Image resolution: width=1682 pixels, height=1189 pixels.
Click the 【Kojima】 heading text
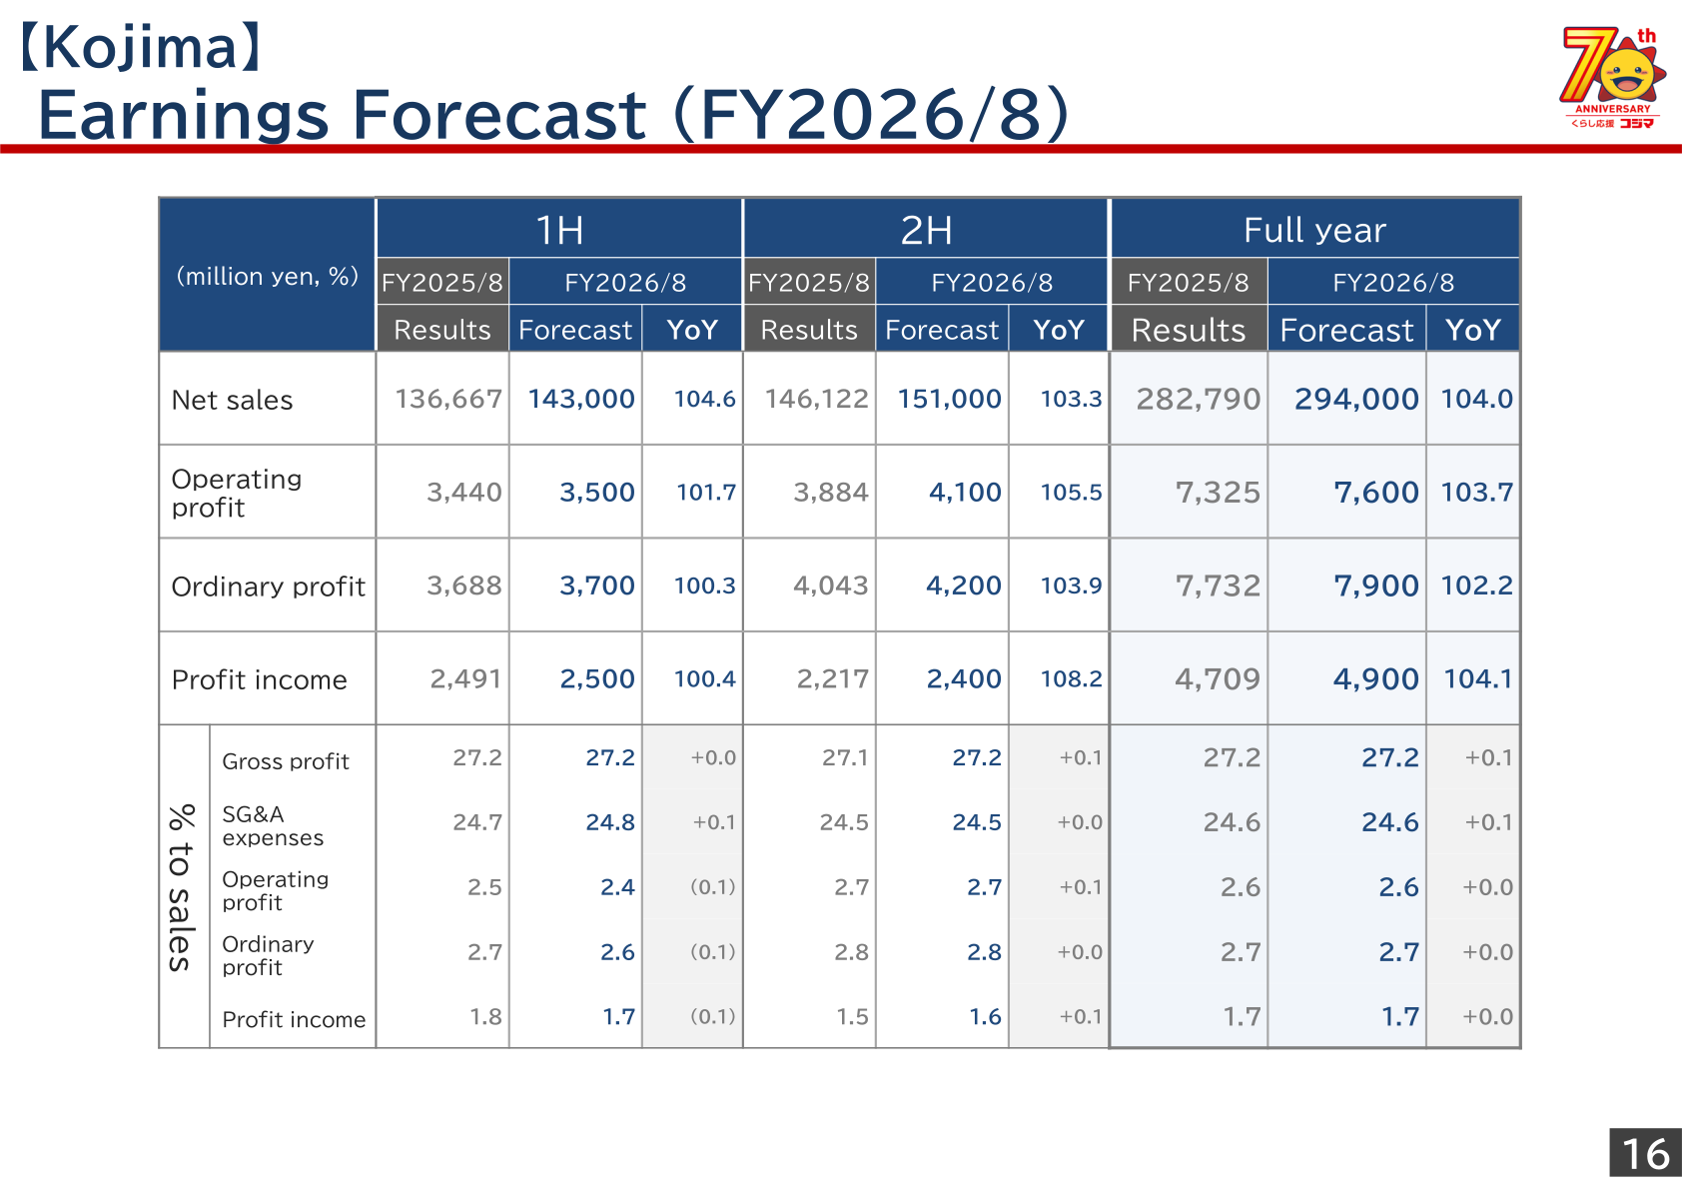[x=141, y=47]
